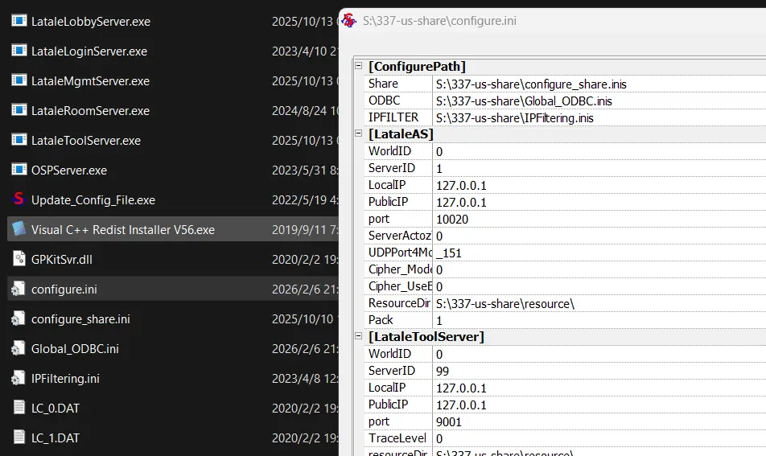Select the Visual C++ Redist Installer icon
Screen dimensions: 766x456
(x=19, y=229)
